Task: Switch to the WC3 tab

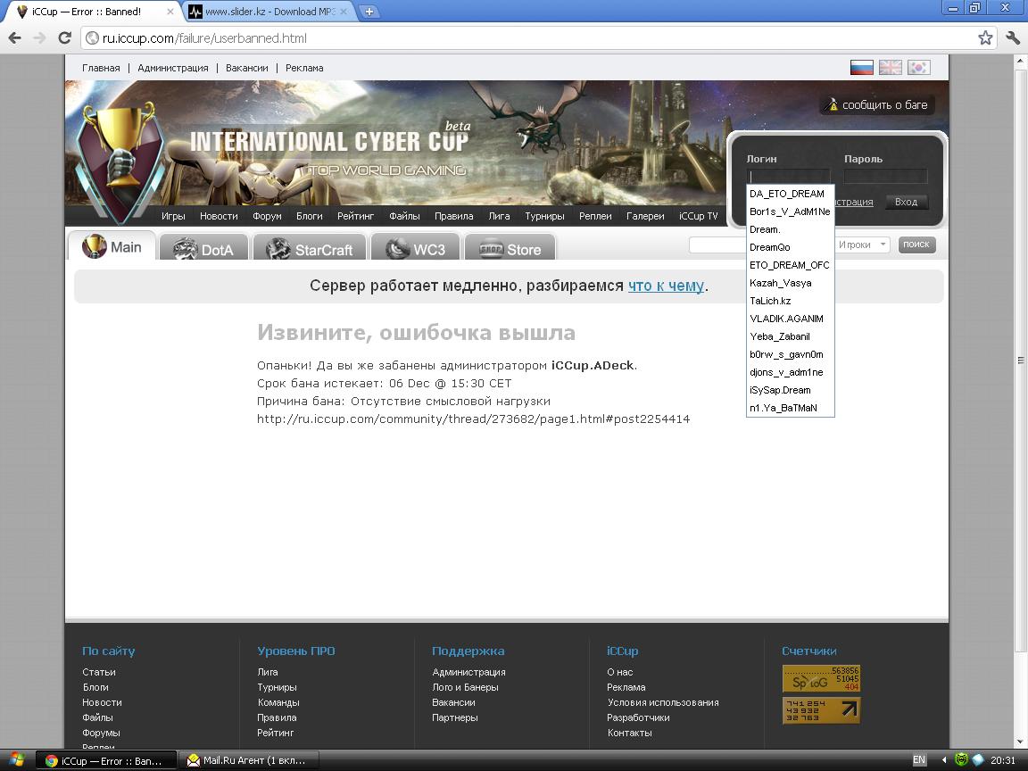Action: 415,249
